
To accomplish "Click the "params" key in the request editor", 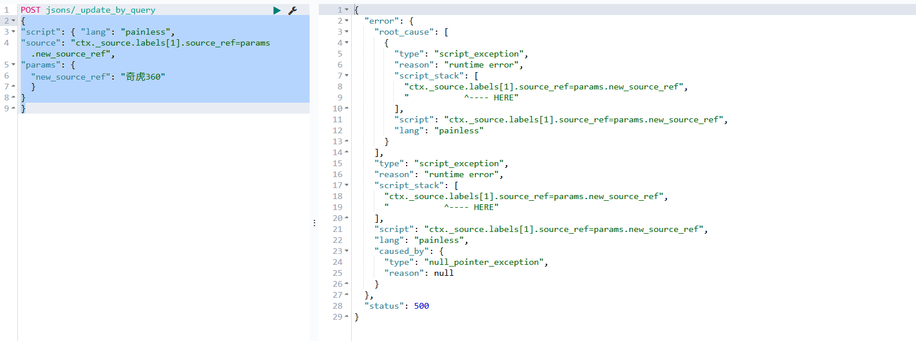I will click(41, 65).
